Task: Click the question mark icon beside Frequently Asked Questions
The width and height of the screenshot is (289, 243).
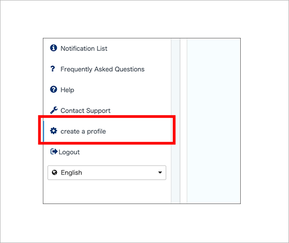Action: [x=53, y=69]
